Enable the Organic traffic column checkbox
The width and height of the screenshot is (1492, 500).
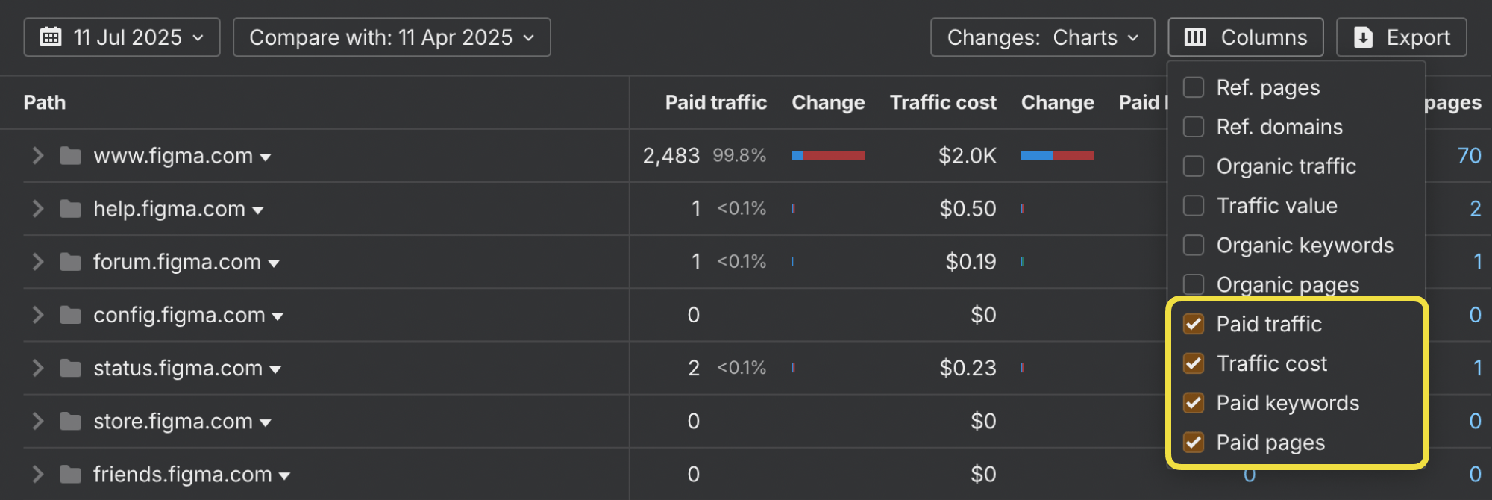coord(1194,166)
